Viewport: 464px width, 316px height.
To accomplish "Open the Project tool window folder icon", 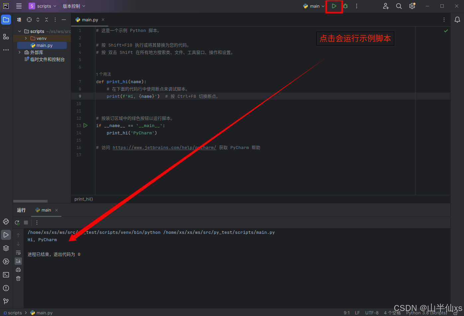I will 6,20.
